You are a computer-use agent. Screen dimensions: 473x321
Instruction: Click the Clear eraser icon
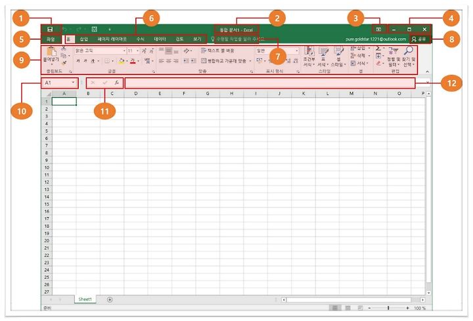[378, 63]
